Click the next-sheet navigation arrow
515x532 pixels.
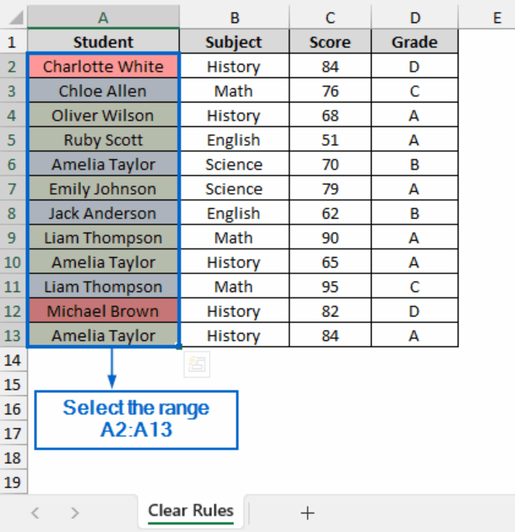pos(74,513)
